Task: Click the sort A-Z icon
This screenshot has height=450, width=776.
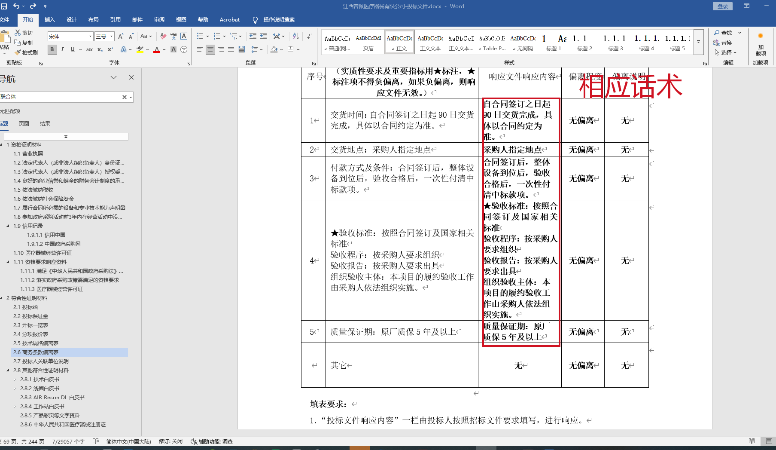Action: point(296,37)
